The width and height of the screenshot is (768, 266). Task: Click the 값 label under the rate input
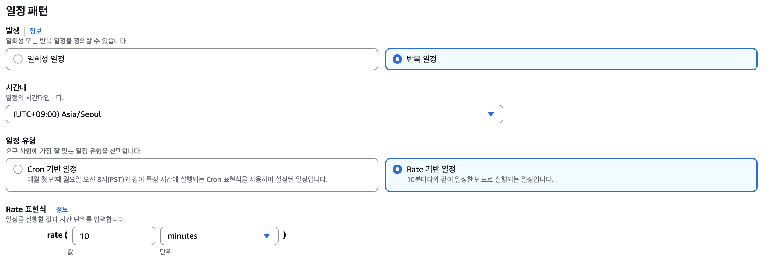70,252
